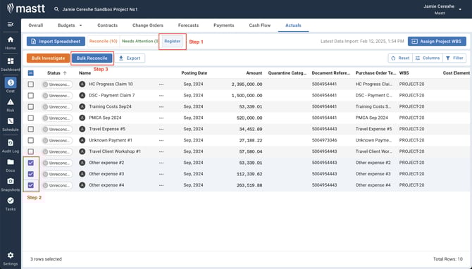Switch to the Payments tab
The height and width of the screenshot is (269, 472).
click(x=223, y=25)
